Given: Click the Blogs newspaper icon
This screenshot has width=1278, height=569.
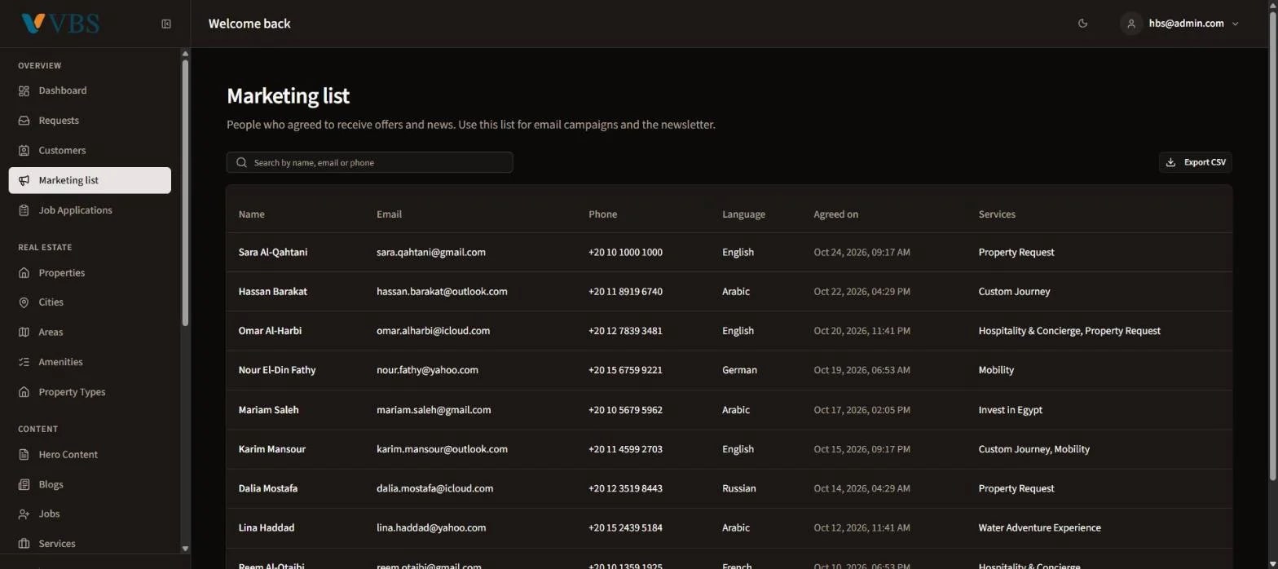Looking at the screenshot, I should tap(24, 484).
